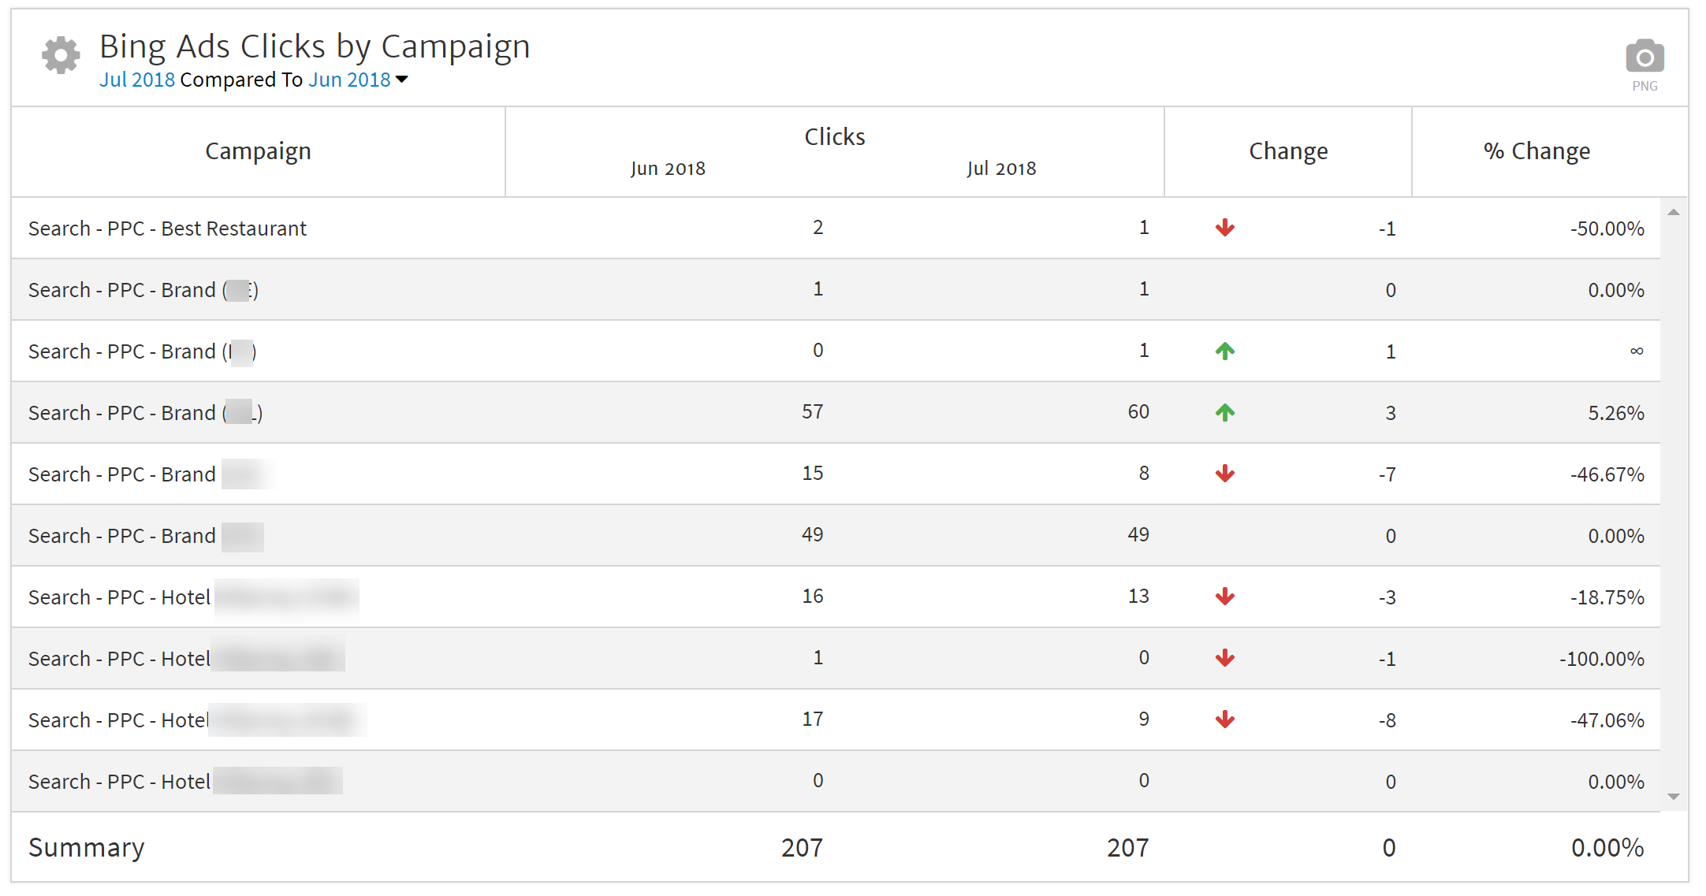1706x896 pixels.
Task: Click red down arrow in -47.06% row
Action: point(1224,719)
